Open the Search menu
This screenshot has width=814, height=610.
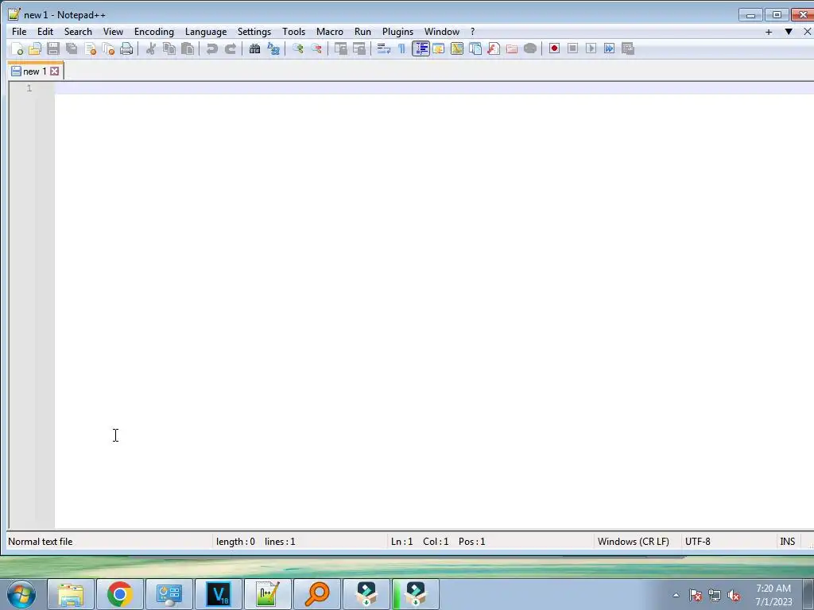(x=78, y=32)
